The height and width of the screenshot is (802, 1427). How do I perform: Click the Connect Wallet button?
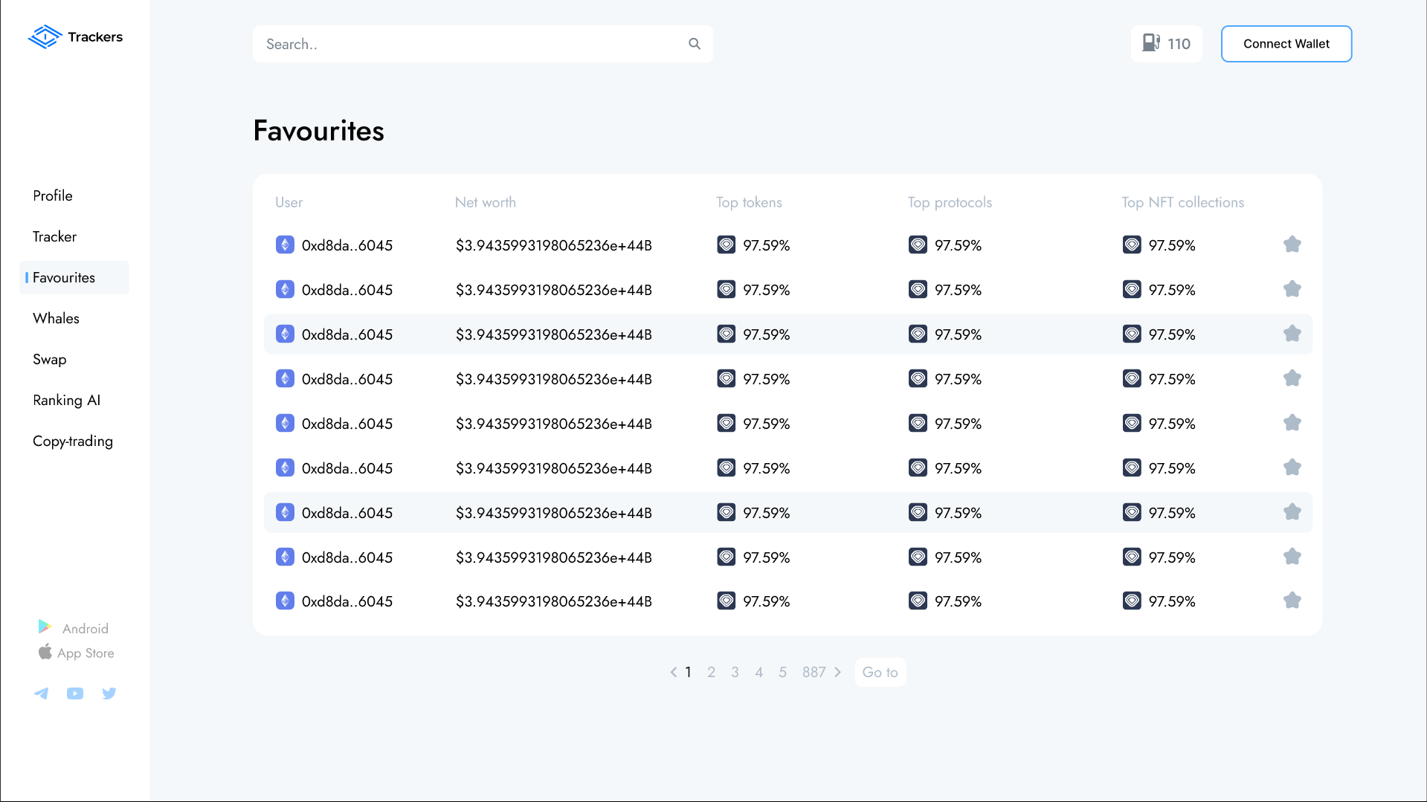pos(1286,44)
